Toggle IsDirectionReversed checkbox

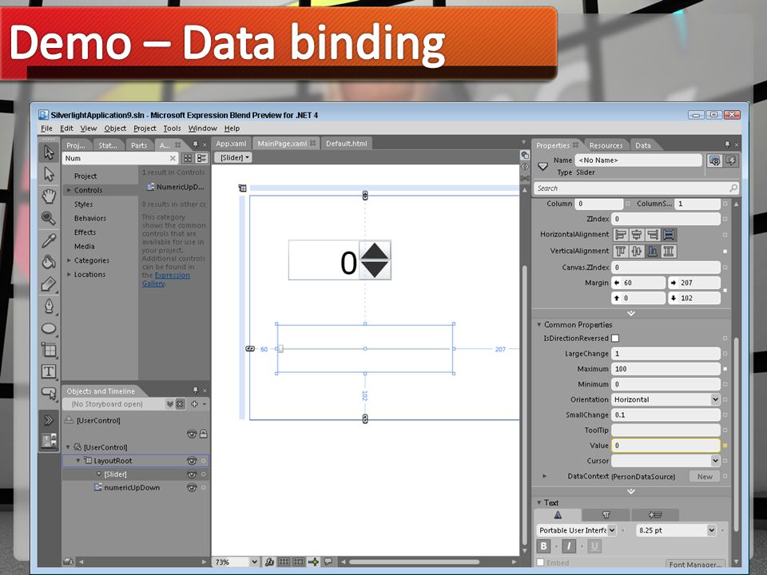615,339
